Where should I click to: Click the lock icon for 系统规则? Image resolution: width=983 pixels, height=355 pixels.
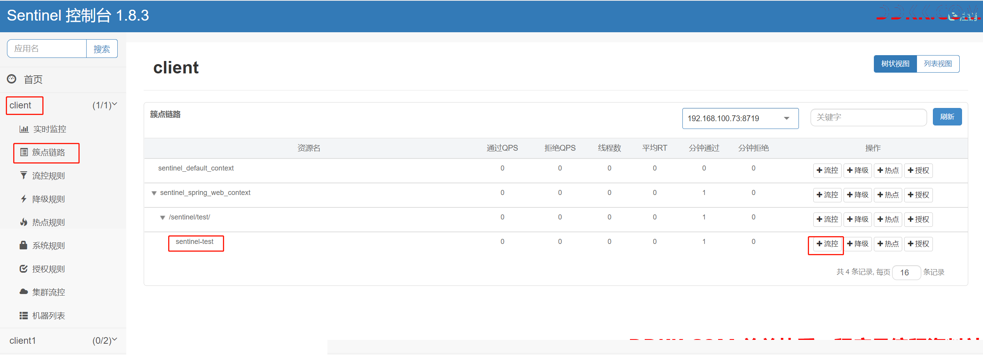coord(23,245)
